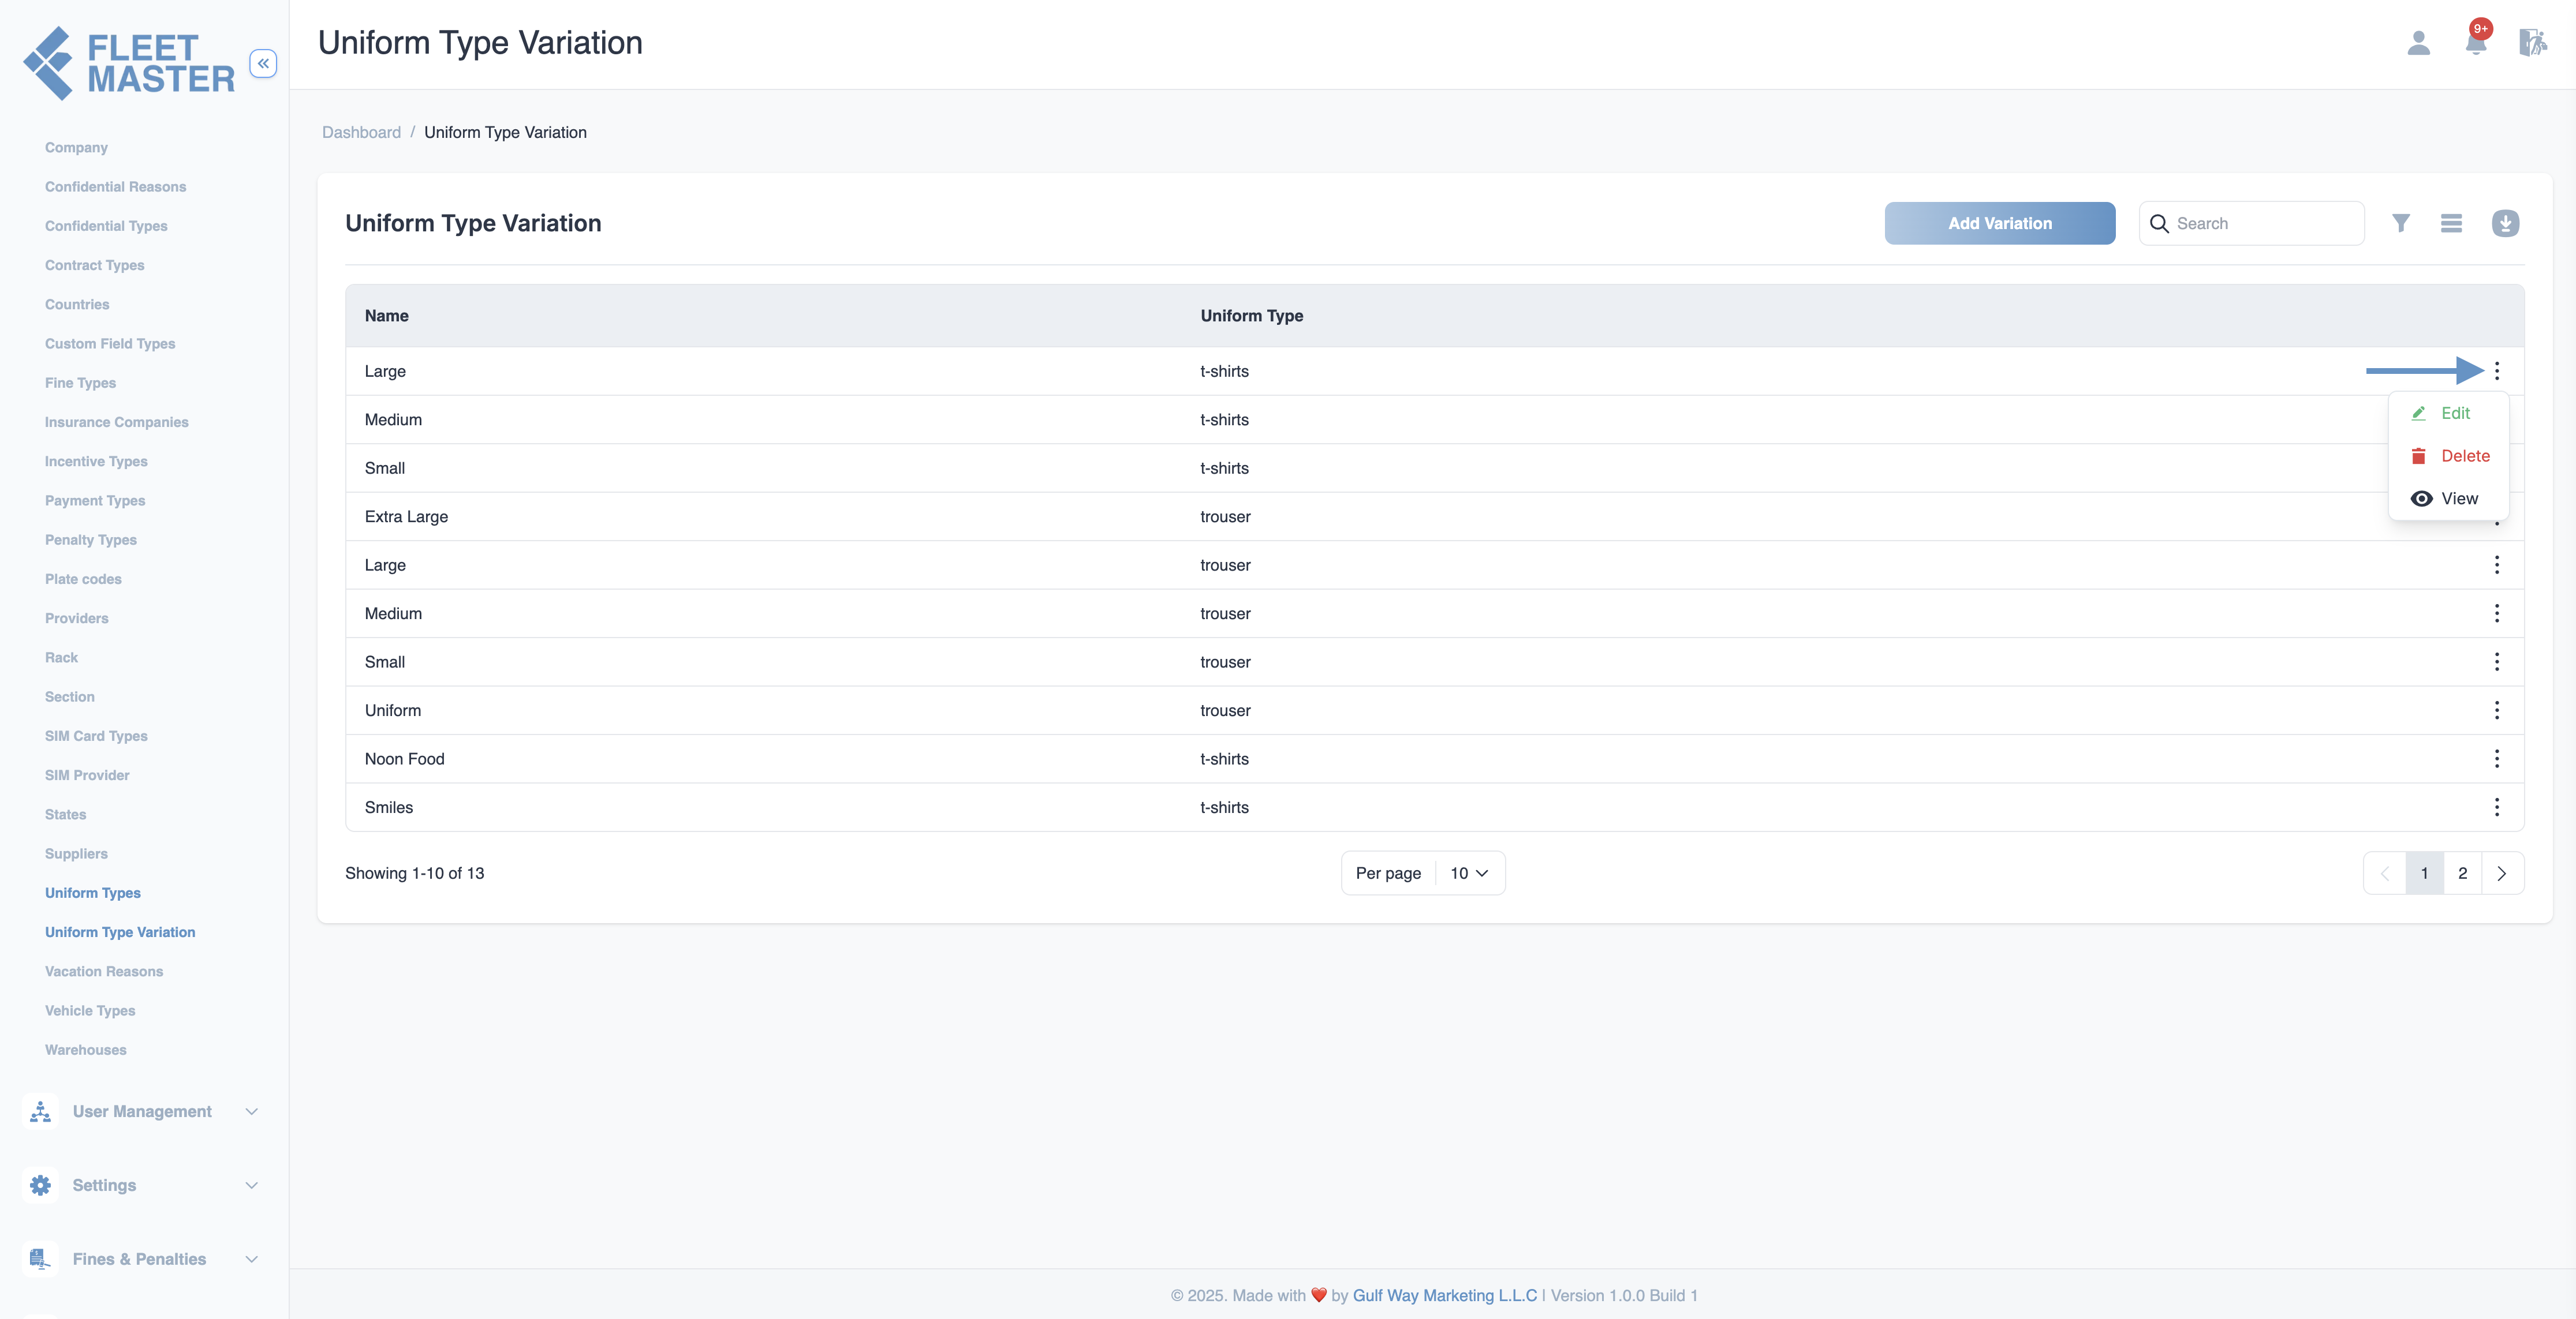Open row menu for Small trouser

[2497, 661]
